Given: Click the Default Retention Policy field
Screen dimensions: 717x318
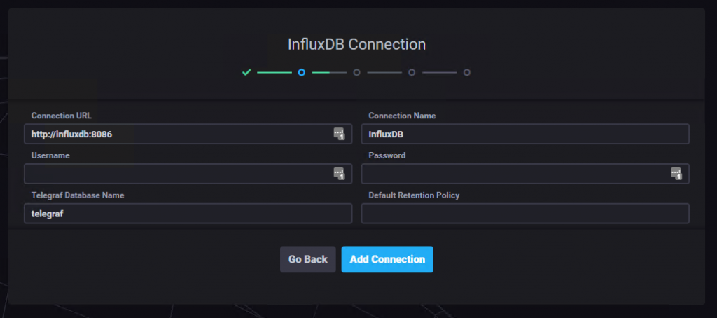Looking at the screenshot, I should coord(525,214).
